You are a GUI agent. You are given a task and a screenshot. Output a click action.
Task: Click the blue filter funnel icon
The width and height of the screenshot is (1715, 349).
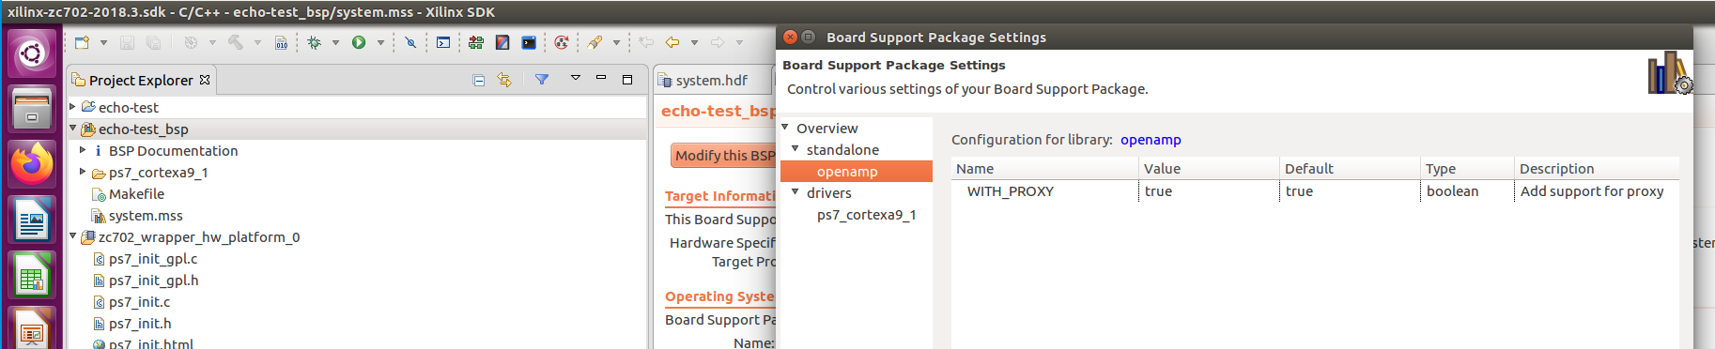click(x=542, y=80)
